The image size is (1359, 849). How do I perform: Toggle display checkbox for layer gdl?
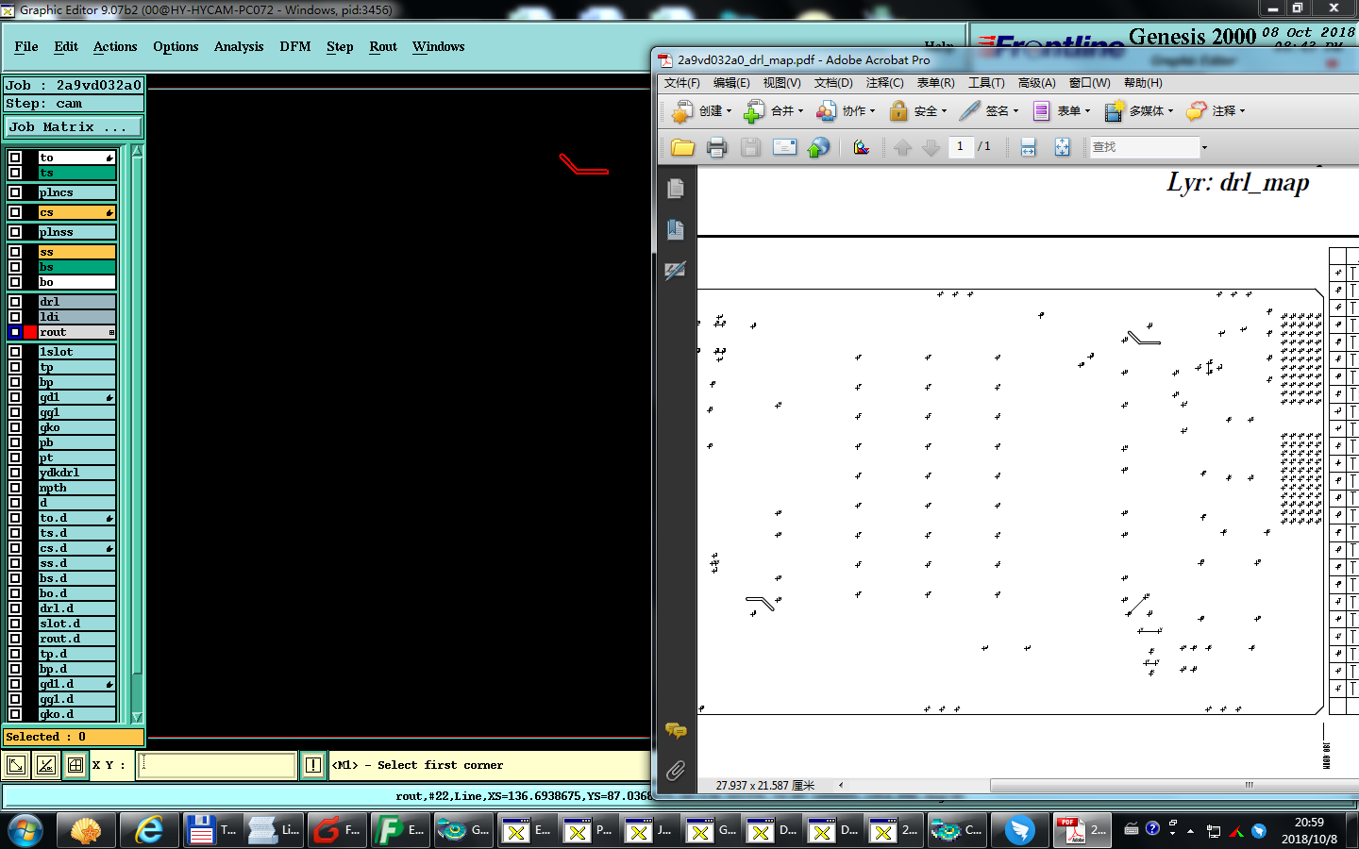[x=15, y=397]
